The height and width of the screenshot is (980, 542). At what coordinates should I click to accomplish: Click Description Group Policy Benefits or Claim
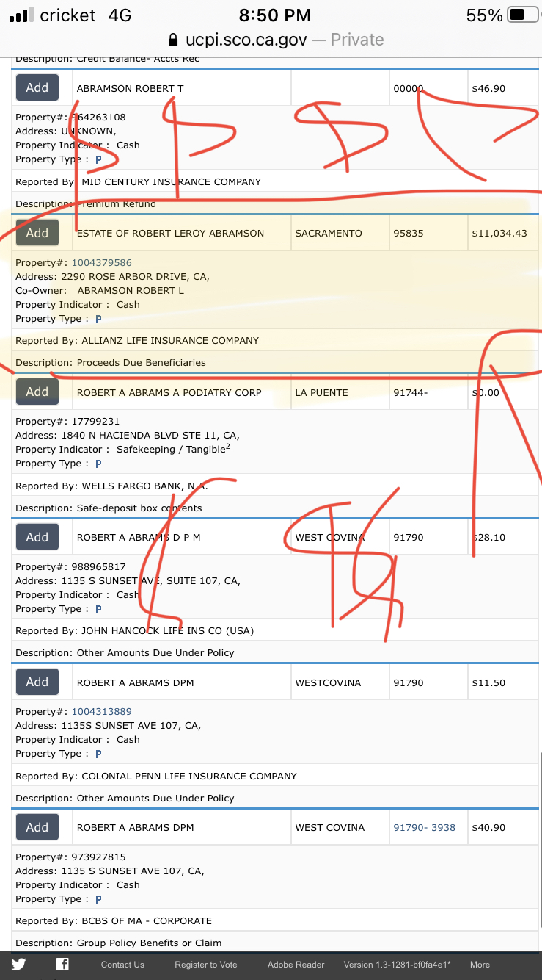point(118,943)
